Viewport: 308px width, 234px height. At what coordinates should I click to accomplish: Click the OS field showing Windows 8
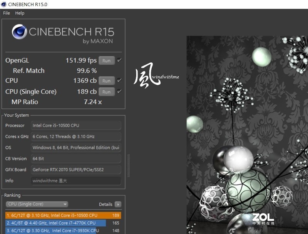point(75,147)
